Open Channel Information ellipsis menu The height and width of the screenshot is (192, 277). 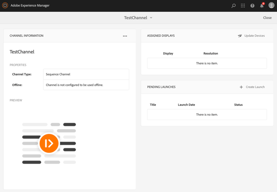[125, 36]
